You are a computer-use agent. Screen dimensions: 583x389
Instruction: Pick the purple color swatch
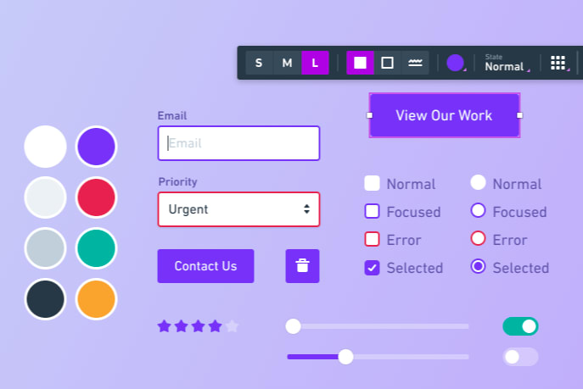click(x=96, y=147)
